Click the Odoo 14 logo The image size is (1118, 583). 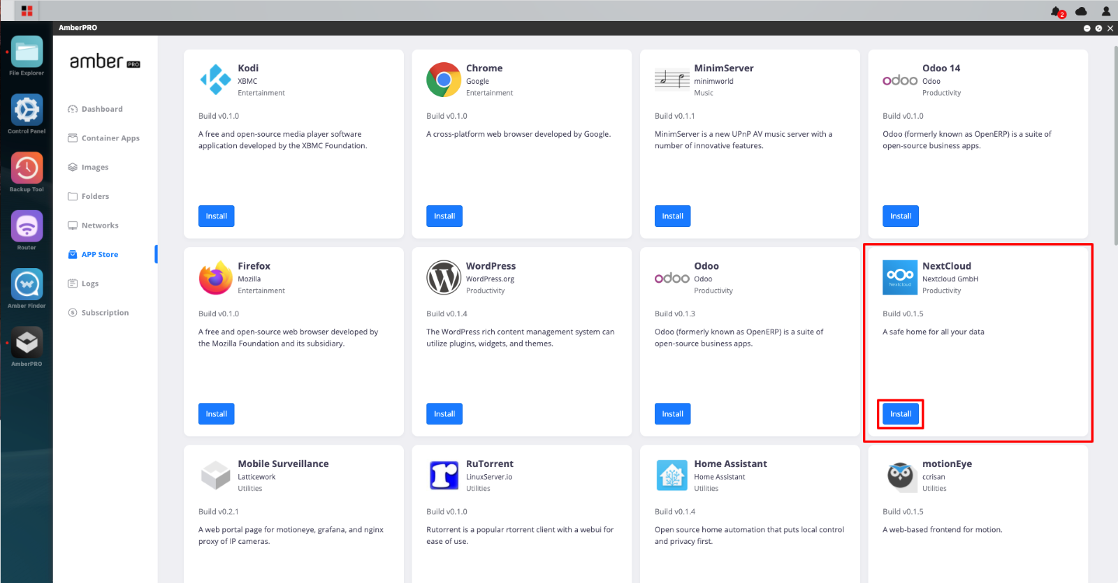(x=900, y=80)
